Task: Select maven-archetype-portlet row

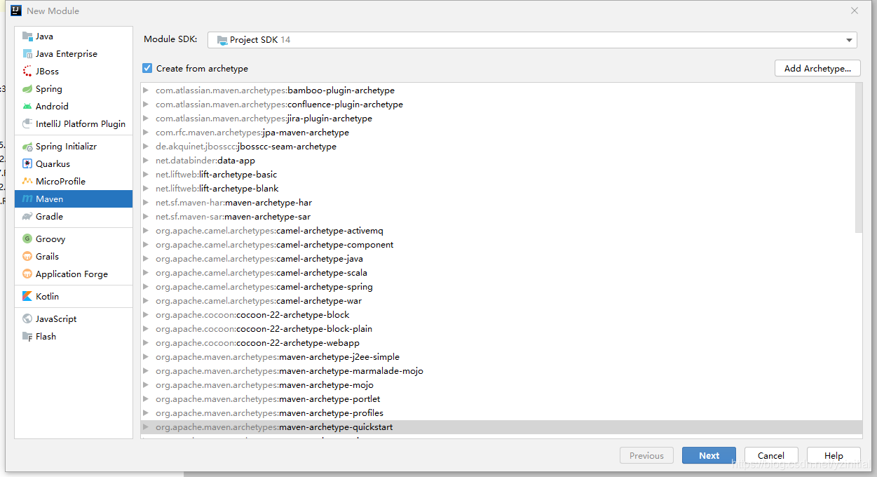Action: point(498,399)
